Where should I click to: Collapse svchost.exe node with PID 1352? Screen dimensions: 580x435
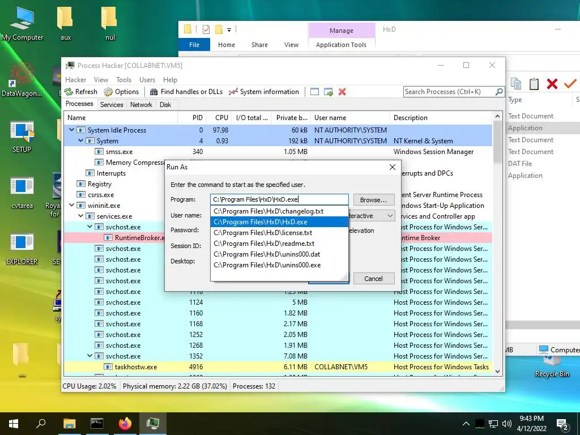coord(89,356)
